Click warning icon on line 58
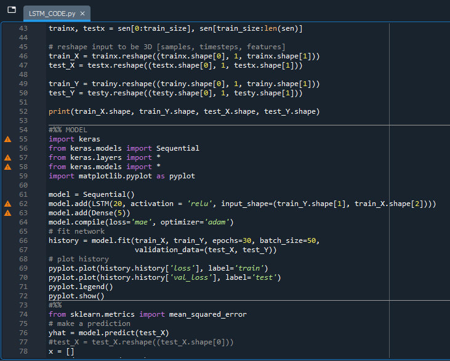The width and height of the screenshot is (450, 361). coord(8,167)
